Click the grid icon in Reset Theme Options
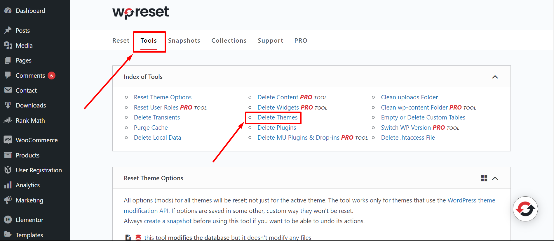Image resolution: width=554 pixels, height=241 pixels. 484,178
